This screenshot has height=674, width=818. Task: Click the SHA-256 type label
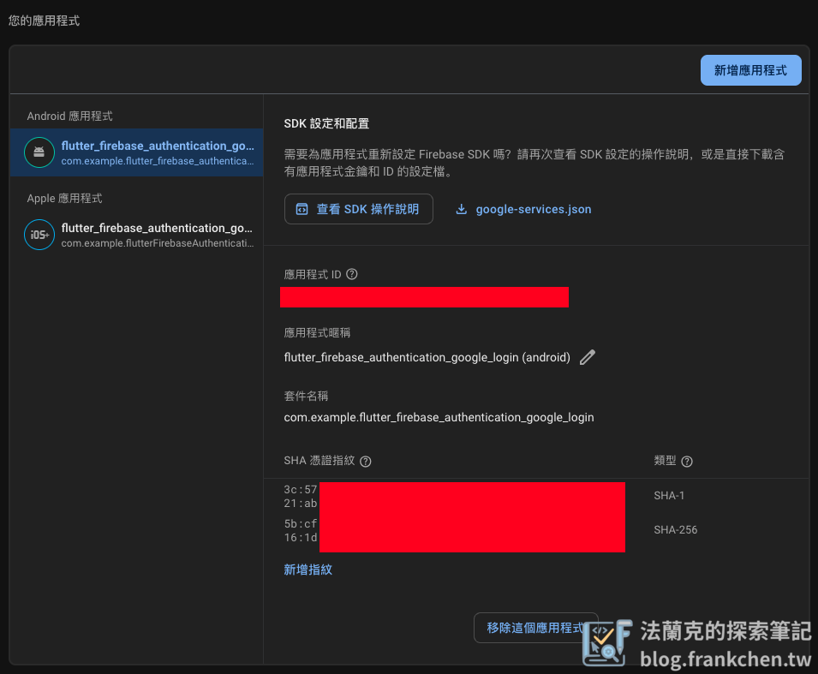point(676,530)
